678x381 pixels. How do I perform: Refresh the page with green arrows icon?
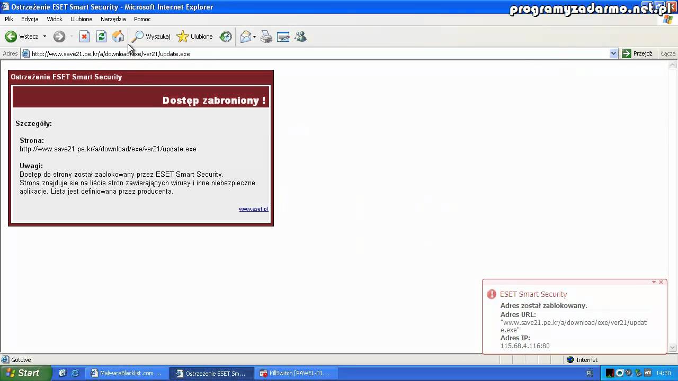[101, 37]
